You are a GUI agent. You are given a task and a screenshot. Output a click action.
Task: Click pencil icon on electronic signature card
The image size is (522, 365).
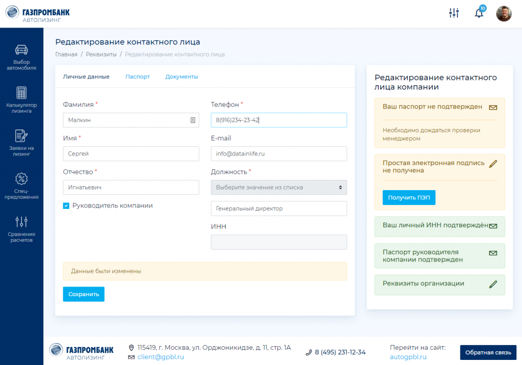click(x=493, y=164)
